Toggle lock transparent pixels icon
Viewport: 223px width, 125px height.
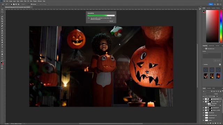(x=206, y=97)
